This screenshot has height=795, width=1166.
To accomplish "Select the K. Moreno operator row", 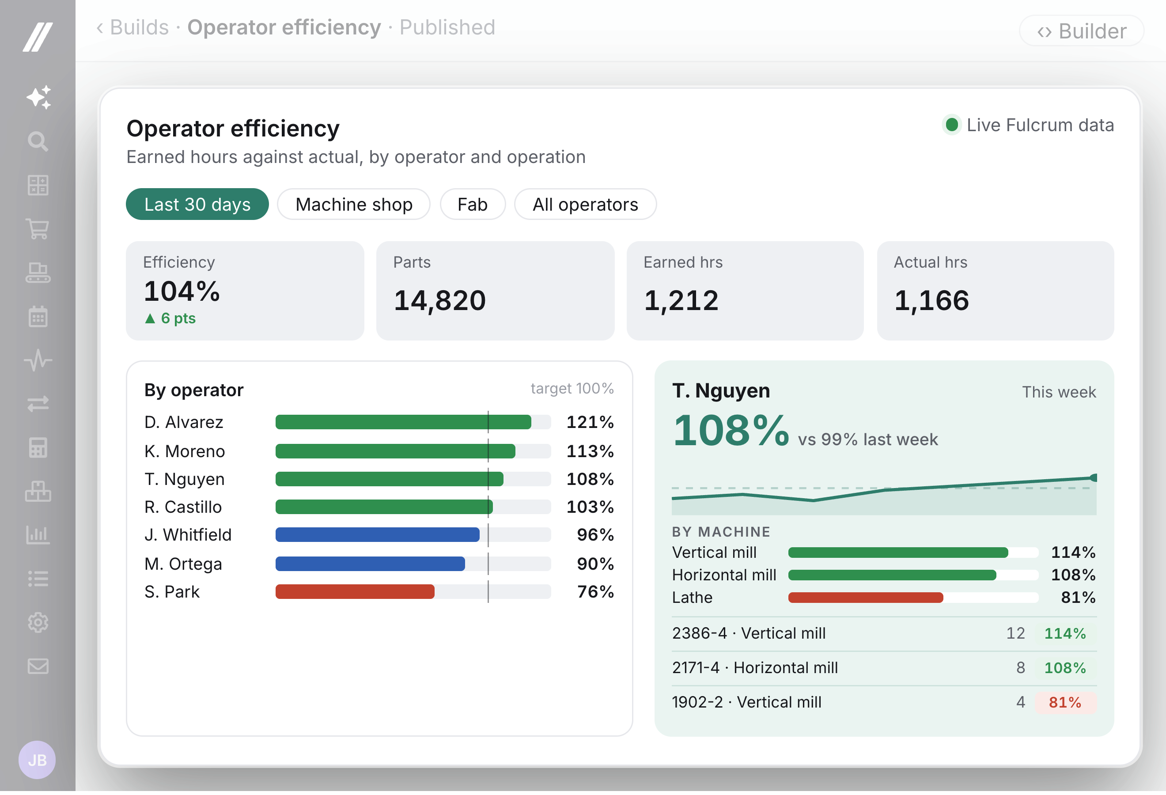I will point(379,452).
